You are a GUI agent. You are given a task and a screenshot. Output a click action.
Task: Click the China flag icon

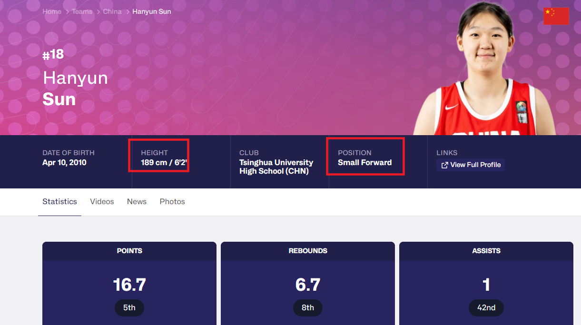coord(556,16)
